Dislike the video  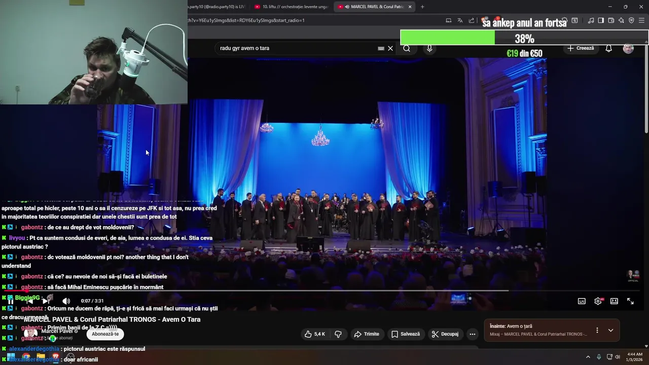(x=338, y=334)
